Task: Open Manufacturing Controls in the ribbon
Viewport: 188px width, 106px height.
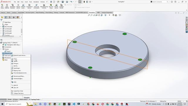Action: [x=44, y=6]
